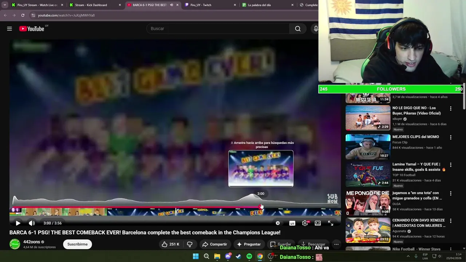Close the Stream - Kick Dashboard tab
The height and width of the screenshot is (262, 466).
(120, 5)
